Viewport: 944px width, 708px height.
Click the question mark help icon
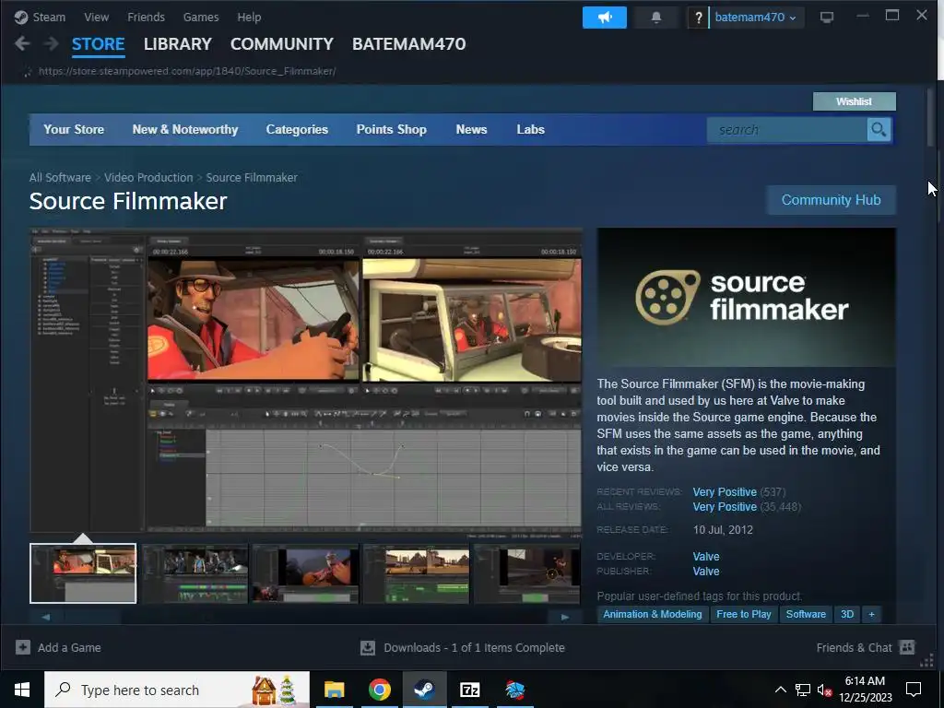pyautogui.click(x=698, y=18)
